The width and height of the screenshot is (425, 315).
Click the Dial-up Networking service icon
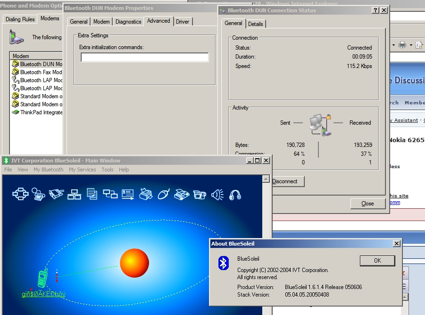pyautogui.click(x=38, y=194)
